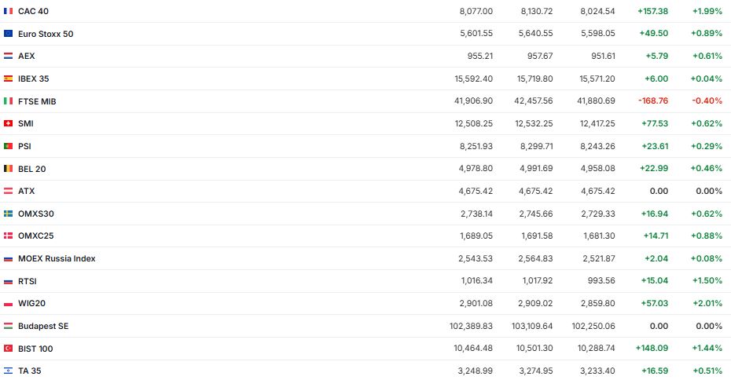Viewport: 731px width, 380px height.
Task: Go to the Budapest SE index page
Action: [43, 326]
